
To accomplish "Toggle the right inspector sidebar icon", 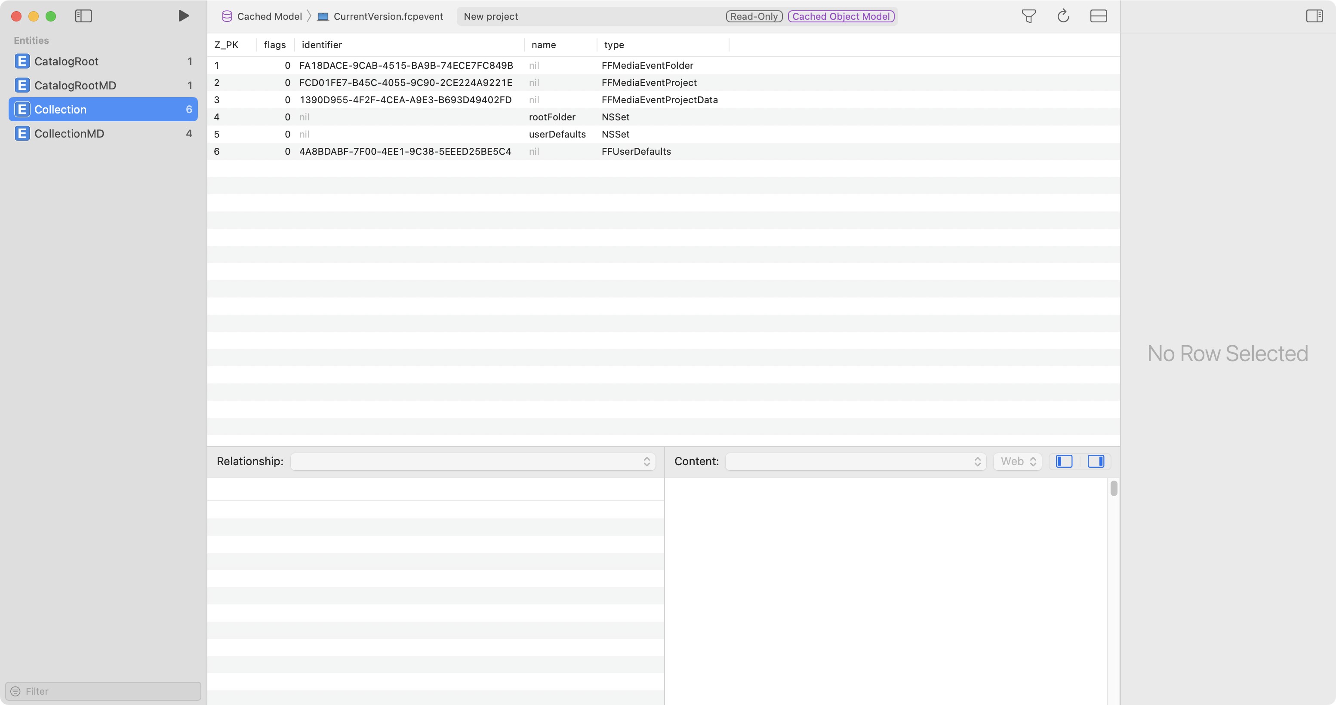I will tap(1314, 16).
